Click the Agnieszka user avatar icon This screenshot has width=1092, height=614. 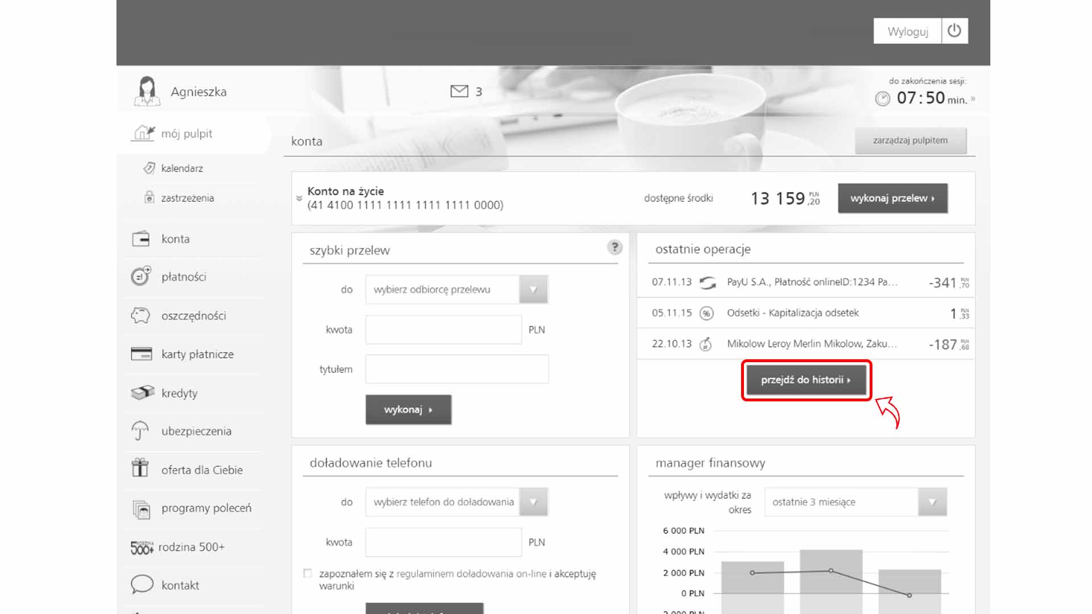[x=147, y=91]
